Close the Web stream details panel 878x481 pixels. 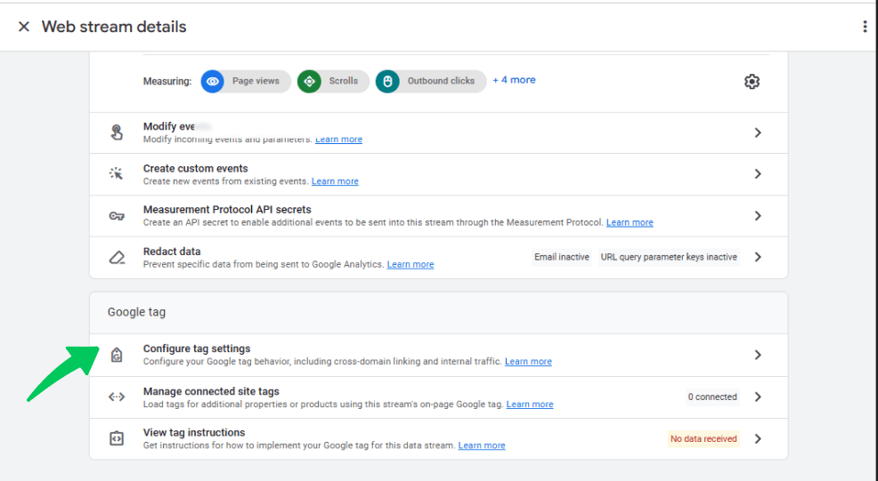click(23, 27)
